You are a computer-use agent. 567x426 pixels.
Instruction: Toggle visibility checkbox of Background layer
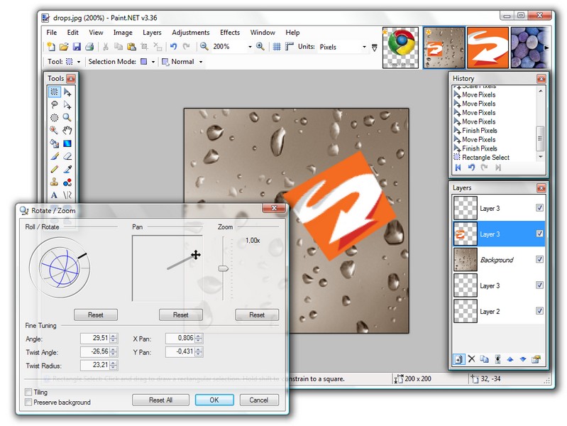coord(539,259)
